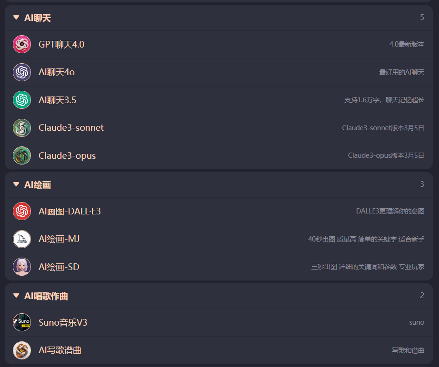The image size is (439, 367).
Task: Click the AI写歌谱曲 golden icon
Action: (x=22, y=350)
